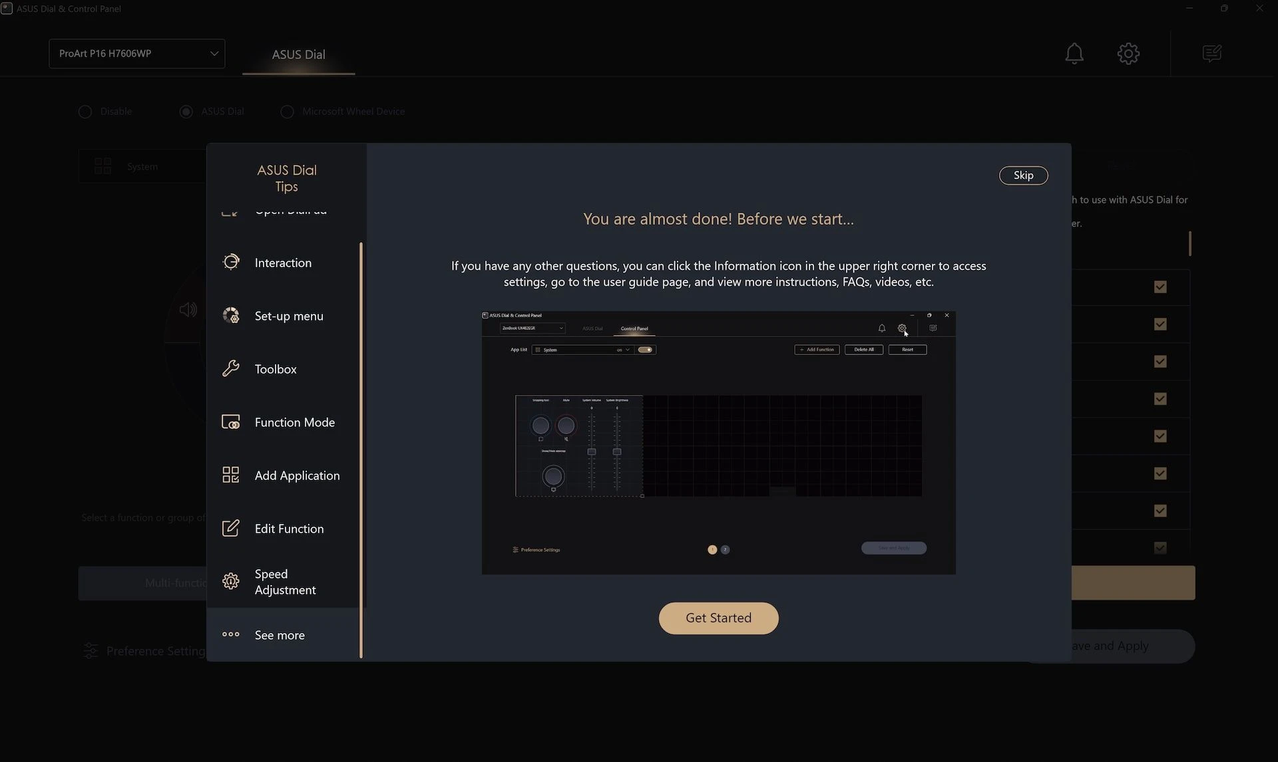Open the Edit Function tips entry
Screen dimensions: 1278x762
[283, 528]
